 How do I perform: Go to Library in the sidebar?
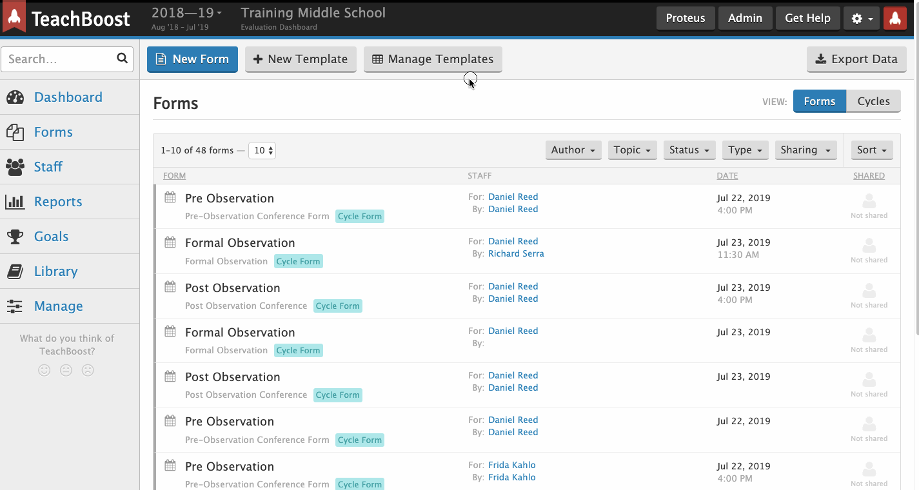point(55,271)
